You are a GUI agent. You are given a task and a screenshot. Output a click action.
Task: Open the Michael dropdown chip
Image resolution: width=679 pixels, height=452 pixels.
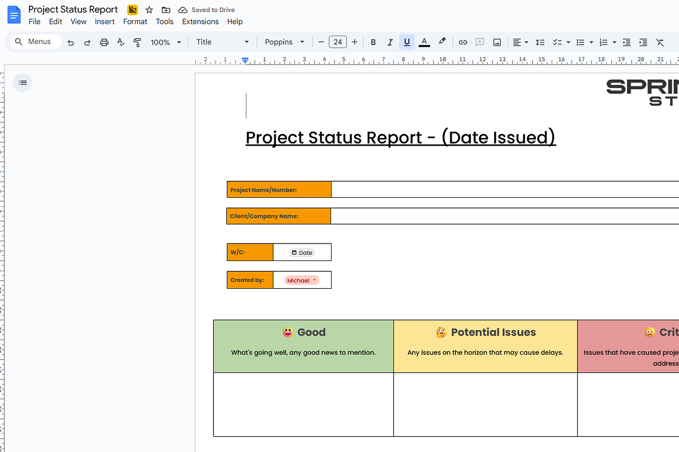pyautogui.click(x=302, y=280)
